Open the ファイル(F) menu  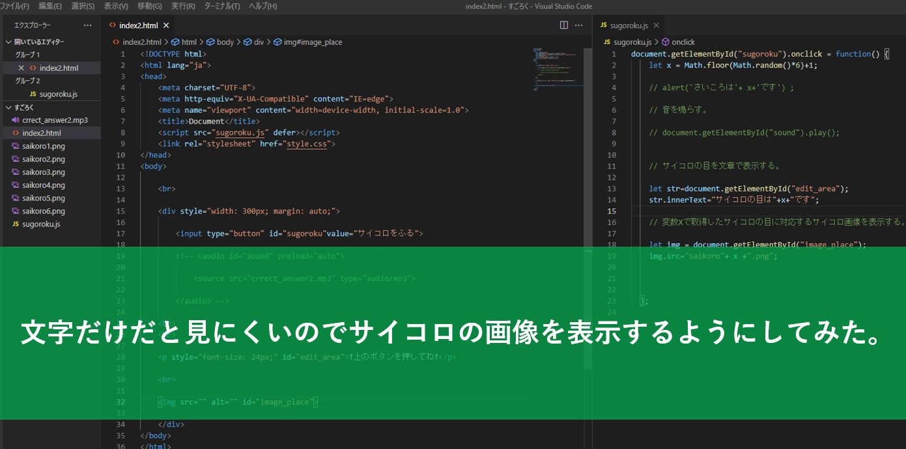click(14, 6)
